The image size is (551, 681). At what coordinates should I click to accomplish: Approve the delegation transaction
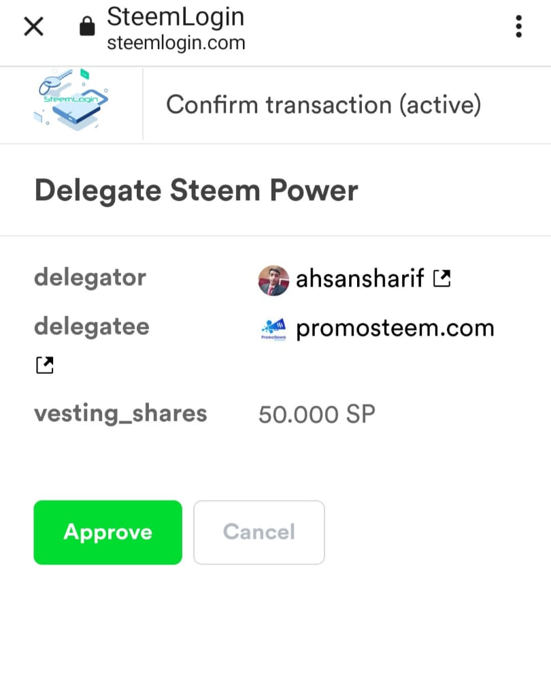108,533
